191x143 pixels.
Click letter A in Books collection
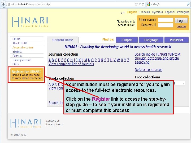point(50,84)
